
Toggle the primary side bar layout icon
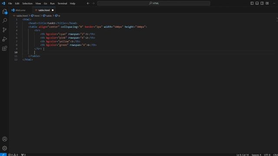[x=252, y=3]
